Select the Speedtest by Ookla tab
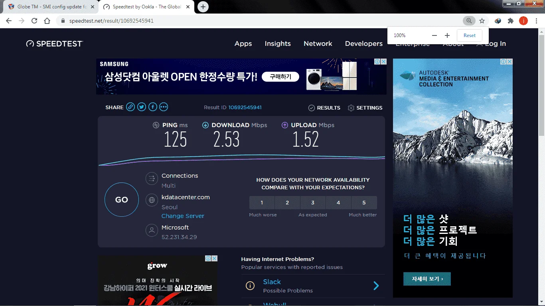The image size is (545, 306). 147,7
